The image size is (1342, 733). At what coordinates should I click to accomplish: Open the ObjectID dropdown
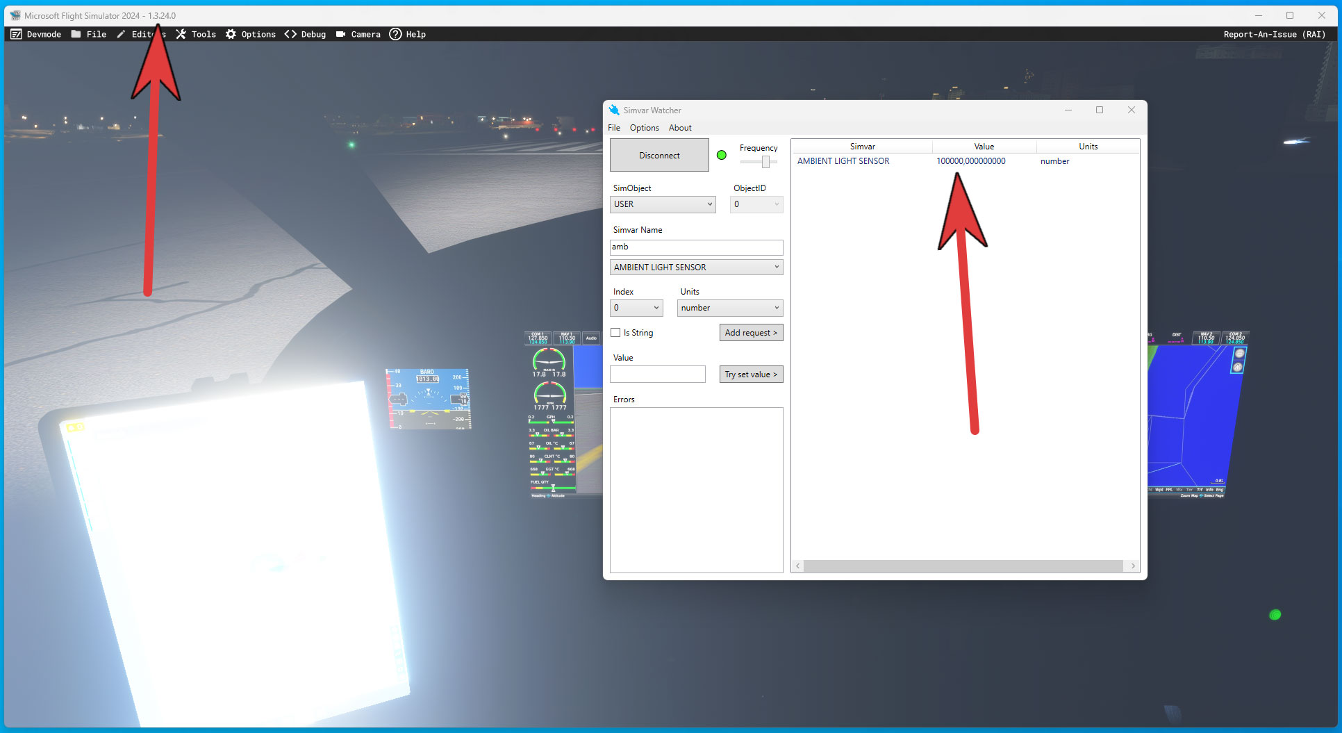click(x=756, y=204)
